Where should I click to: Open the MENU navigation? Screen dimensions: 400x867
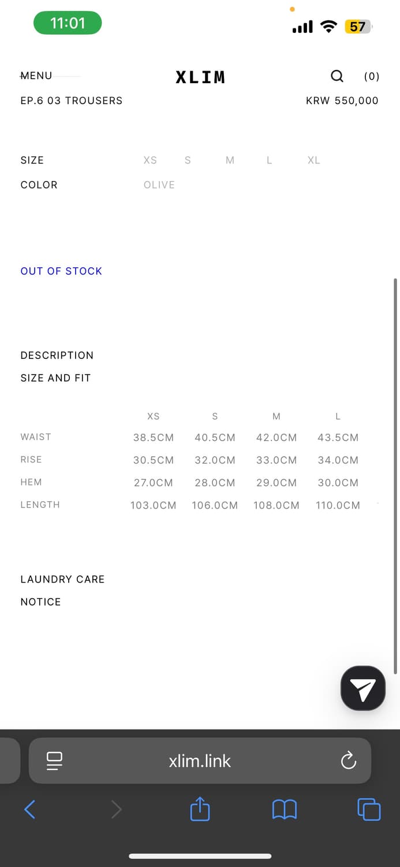click(x=36, y=76)
